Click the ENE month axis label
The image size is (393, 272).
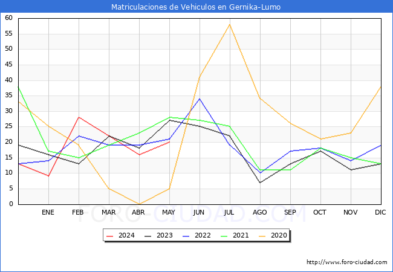click(x=48, y=212)
